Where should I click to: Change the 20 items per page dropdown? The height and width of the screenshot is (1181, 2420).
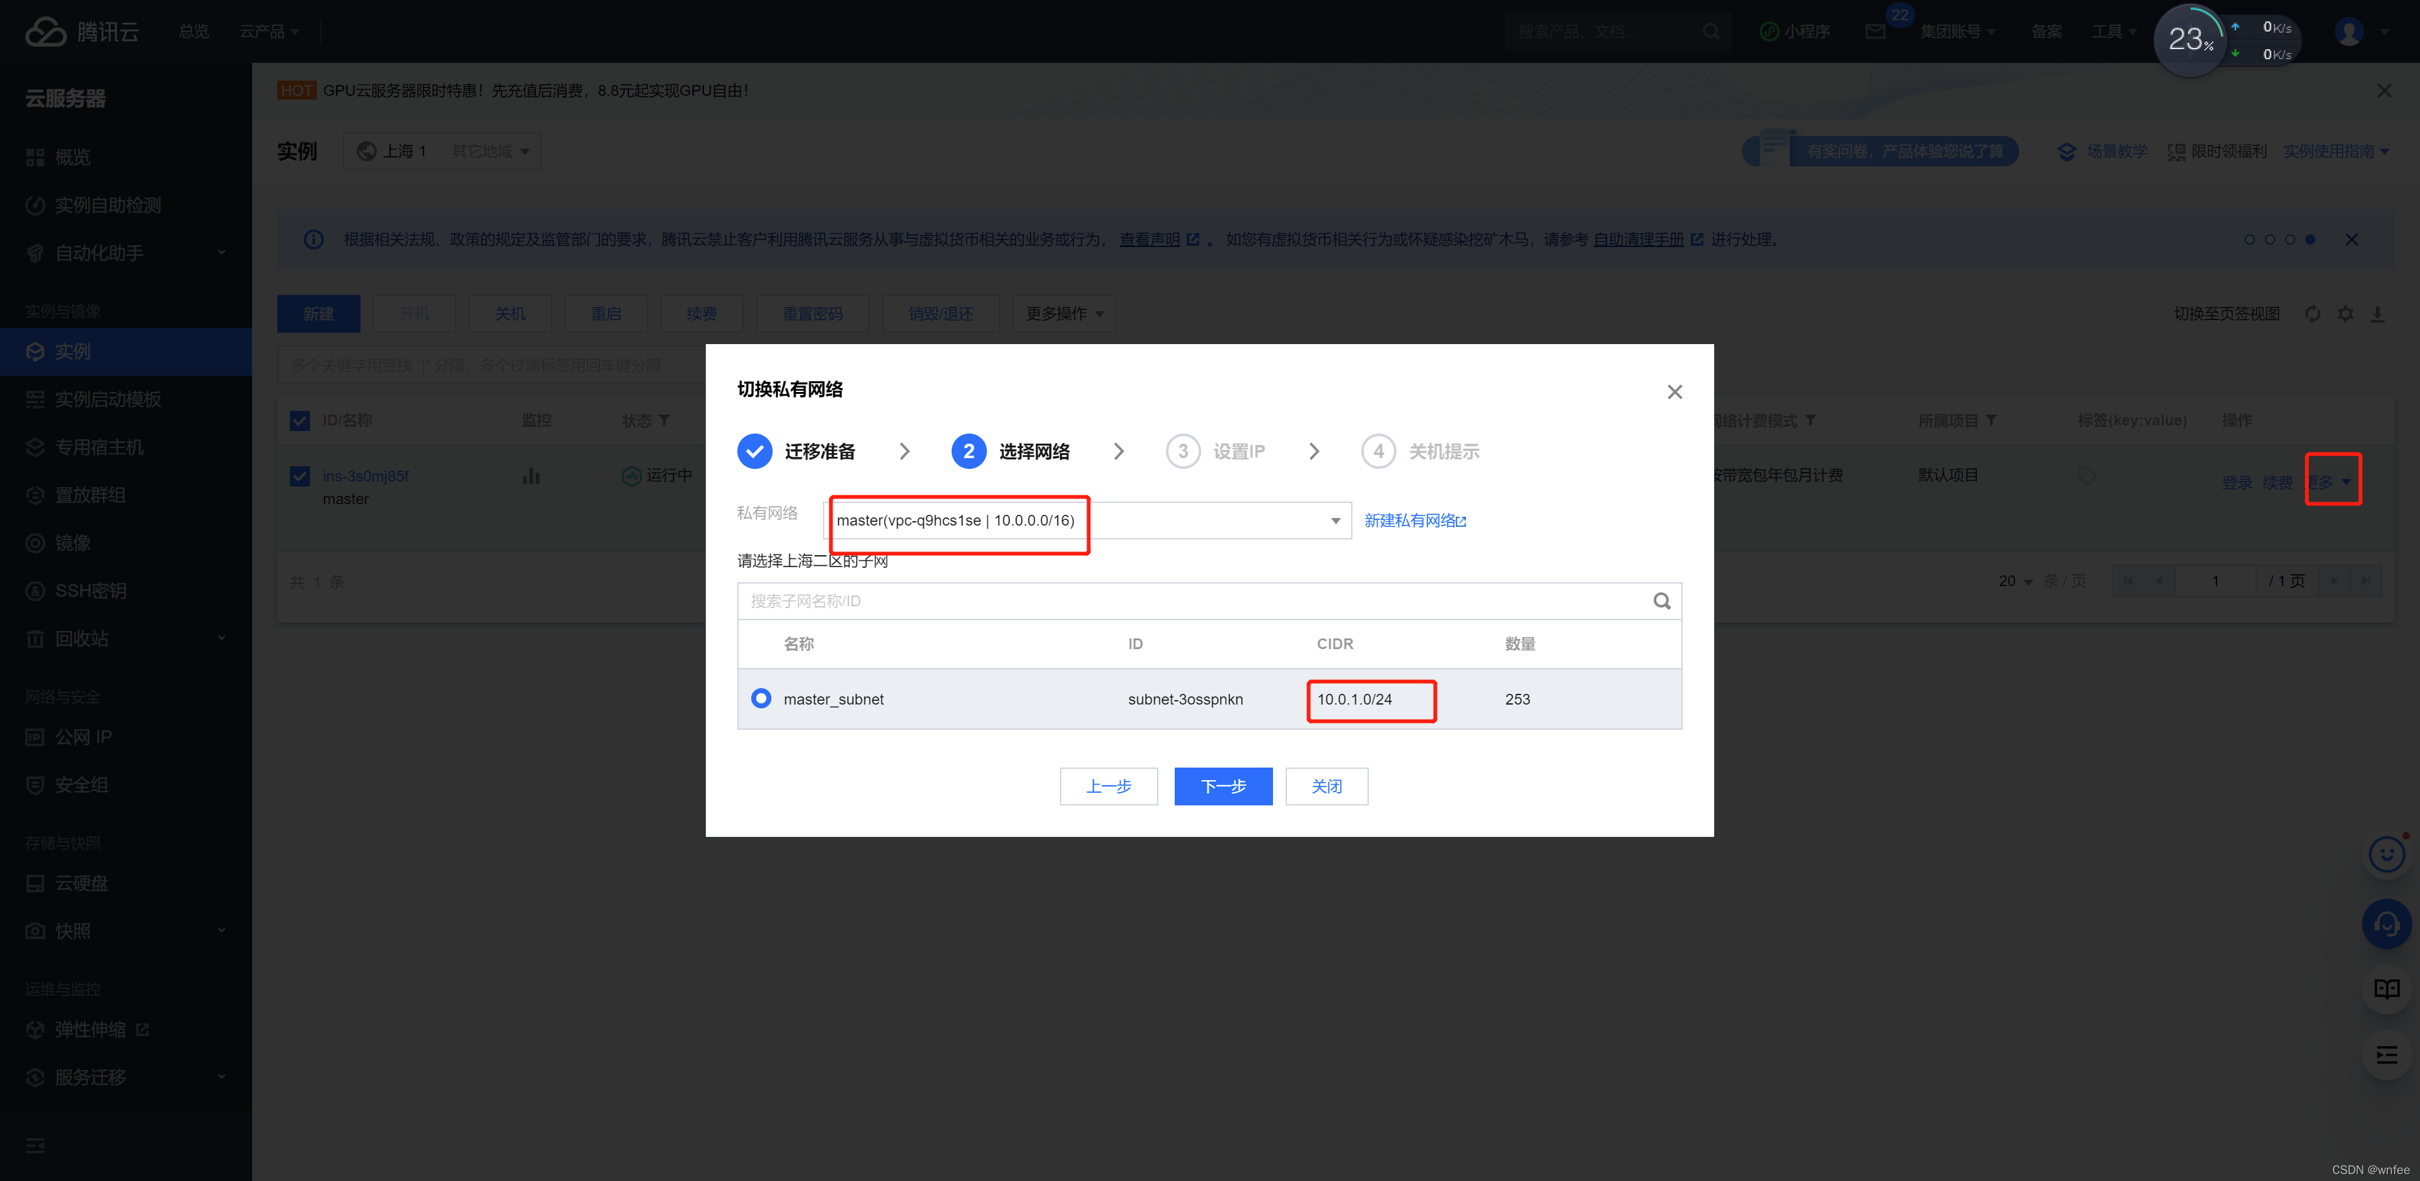click(x=2016, y=582)
